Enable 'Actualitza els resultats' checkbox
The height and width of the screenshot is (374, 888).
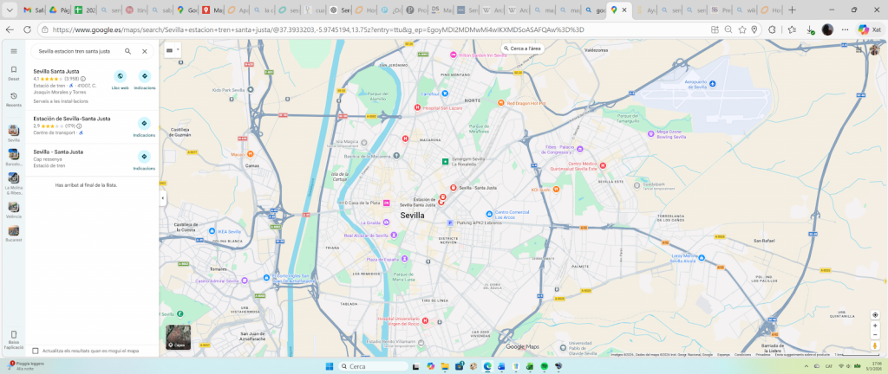(36, 351)
